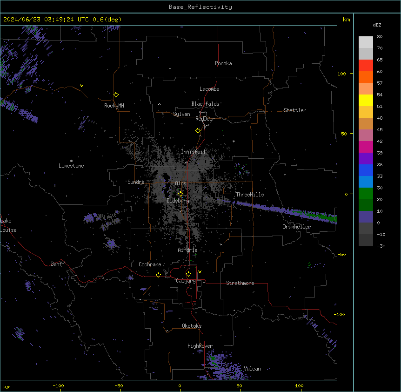The image size is (401, 392).
Task: Click the 0 km label on the bottom axis
Action: (x=180, y=385)
